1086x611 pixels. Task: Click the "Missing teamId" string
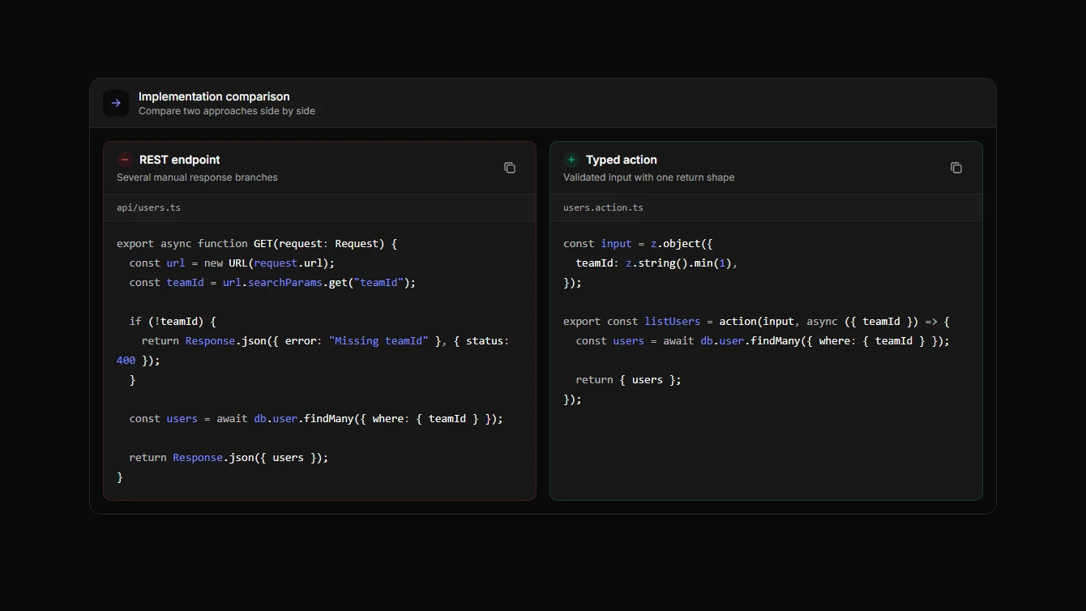click(378, 341)
